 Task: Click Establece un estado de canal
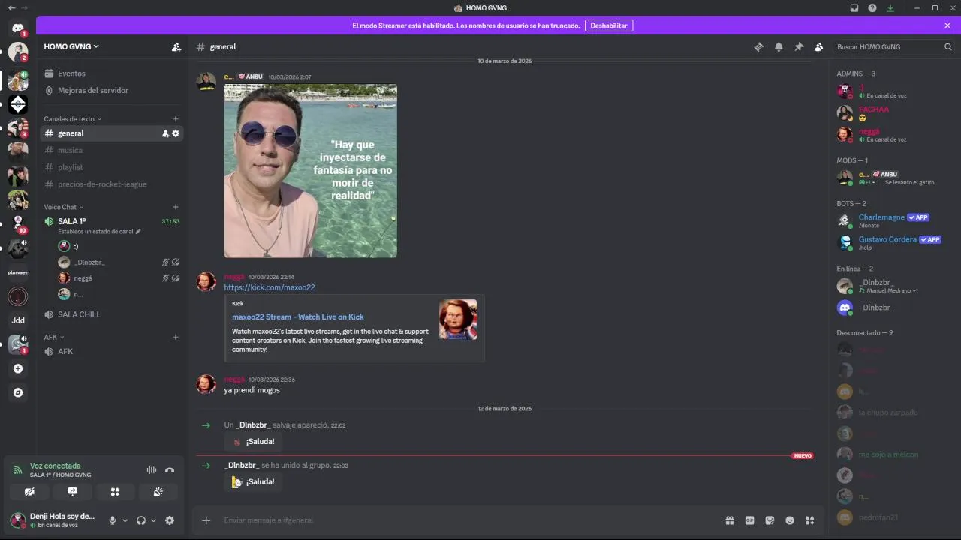99,232
